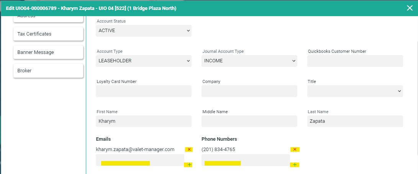Image resolution: width=418 pixels, height=174 pixels.
Task: Click the new email input box
Action: (140, 160)
